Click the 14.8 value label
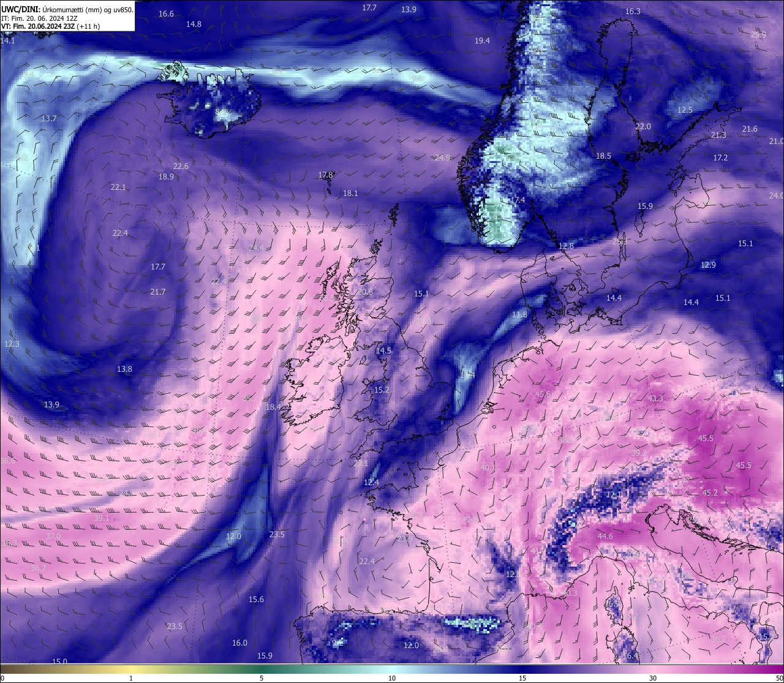This screenshot has height=683, width=784. (194, 24)
